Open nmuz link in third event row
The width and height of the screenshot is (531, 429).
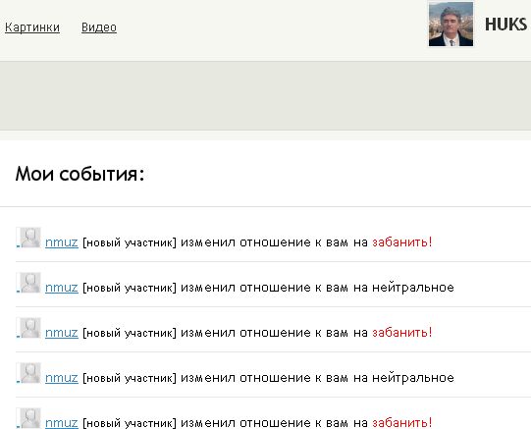tap(62, 333)
